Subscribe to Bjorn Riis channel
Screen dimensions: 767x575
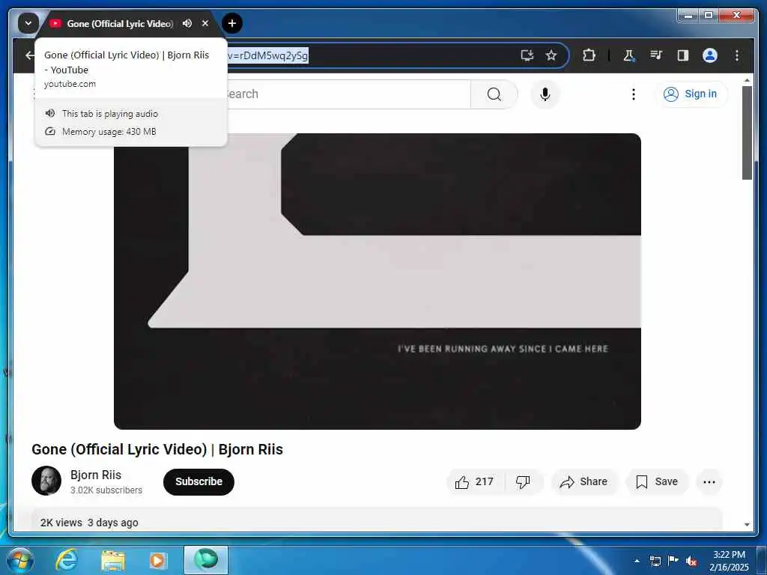pyautogui.click(x=198, y=481)
